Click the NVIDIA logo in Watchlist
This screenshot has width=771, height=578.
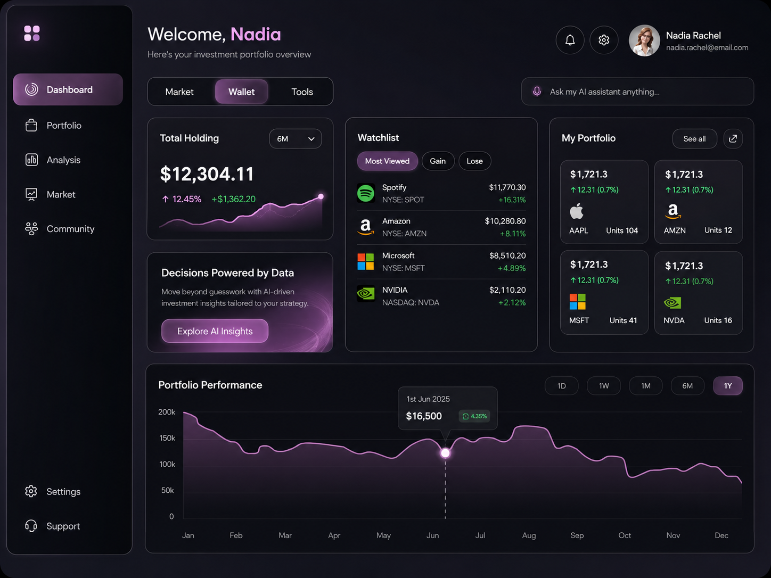(366, 293)
